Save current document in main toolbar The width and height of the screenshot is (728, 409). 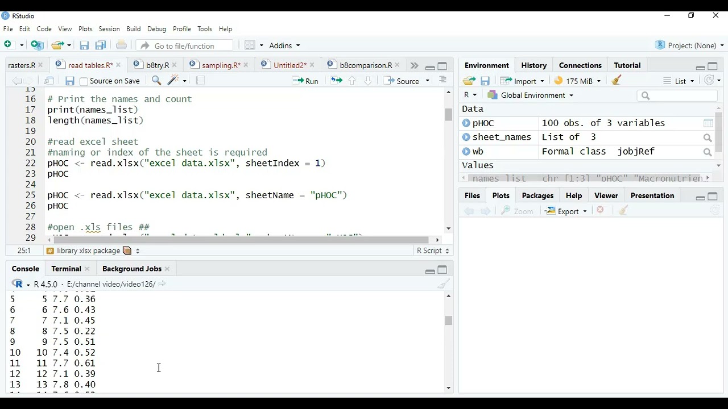(84, 45)
